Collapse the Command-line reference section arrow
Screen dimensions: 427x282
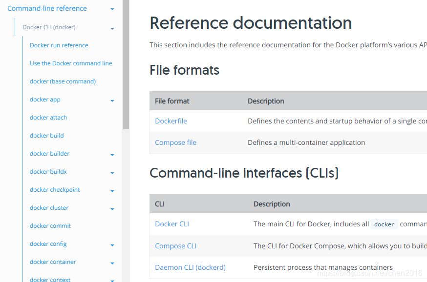point(112,9)
